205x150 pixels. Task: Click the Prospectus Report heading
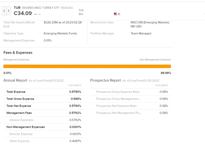(x=106, y=80)
